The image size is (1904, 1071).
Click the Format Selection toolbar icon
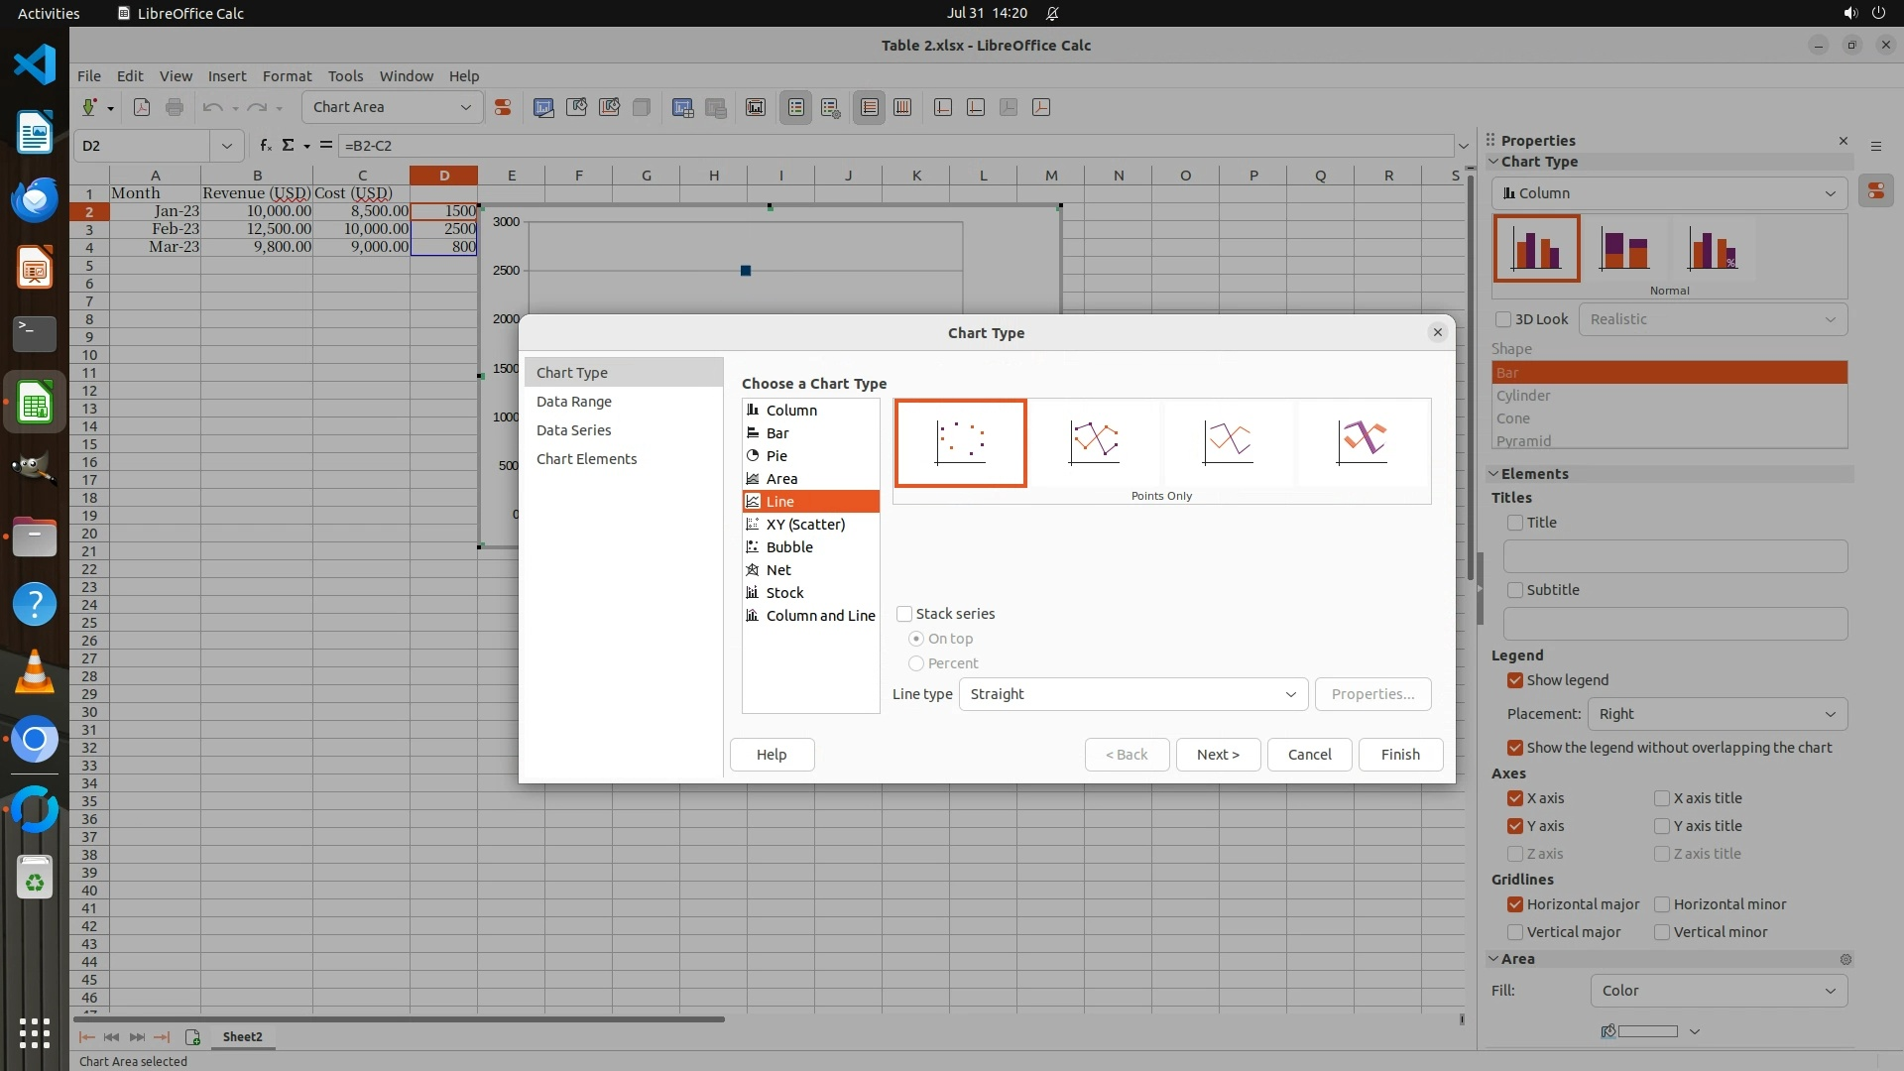coord(503,107)
